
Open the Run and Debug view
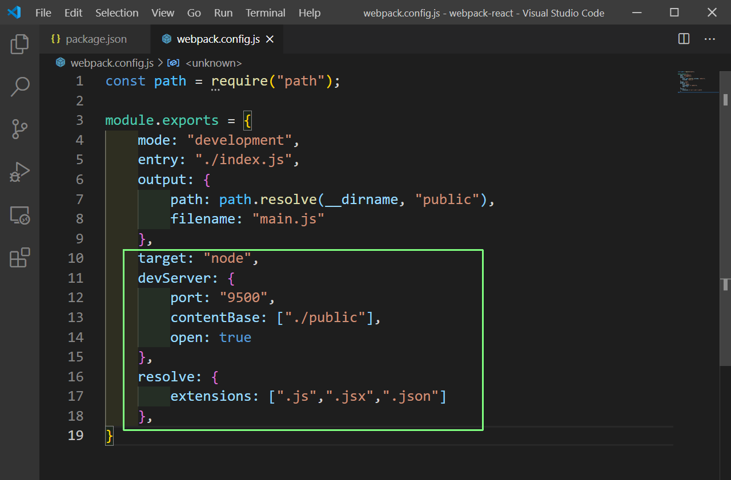point(19,172)
